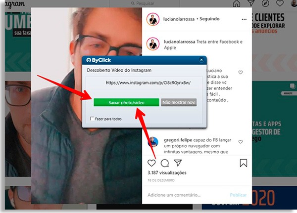Enable 'Fazer para todos' checkbox
Screen dimensions: 297x213
(93, 119)
